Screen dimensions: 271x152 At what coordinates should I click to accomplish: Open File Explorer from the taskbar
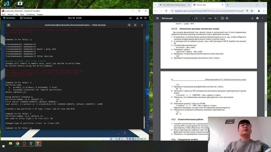(x=11, y=144)
